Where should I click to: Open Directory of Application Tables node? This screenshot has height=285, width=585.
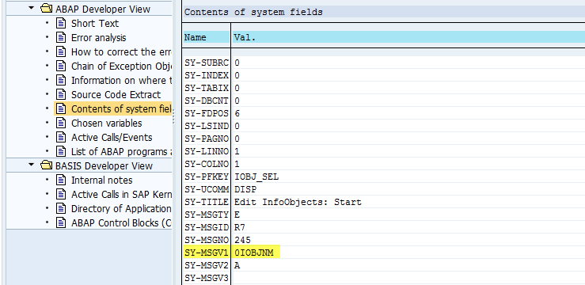tap(121, 208)
